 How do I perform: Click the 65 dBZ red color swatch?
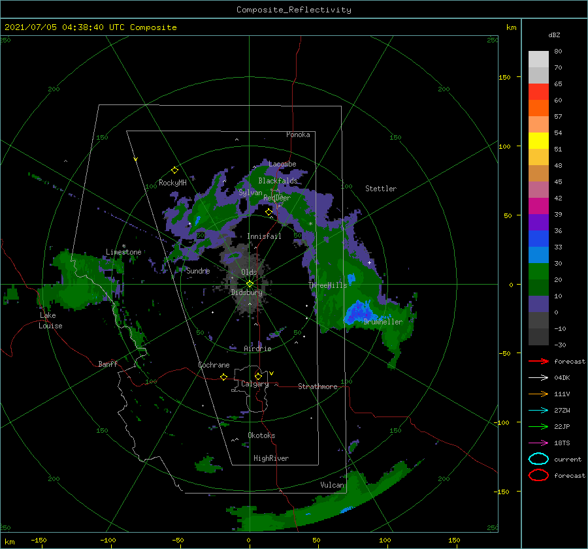click(x=538, y=91)
